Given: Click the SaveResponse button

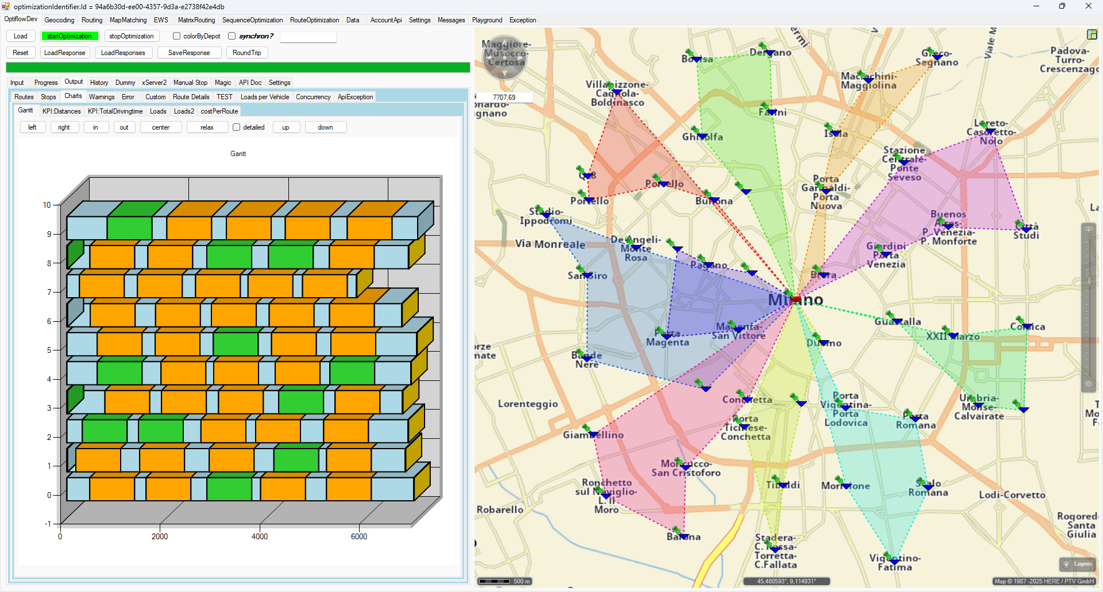Looking at the screenshot, I should click(x=189, y=53).
